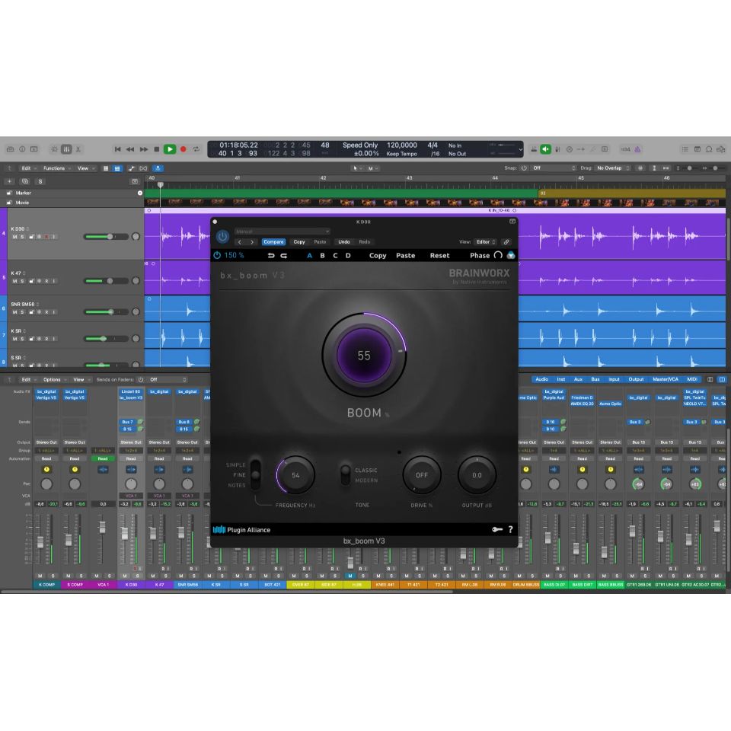This screenshot has width=731, height=731.
Task: Click the Movie track thumbnail strip
Action: (435, 203)
